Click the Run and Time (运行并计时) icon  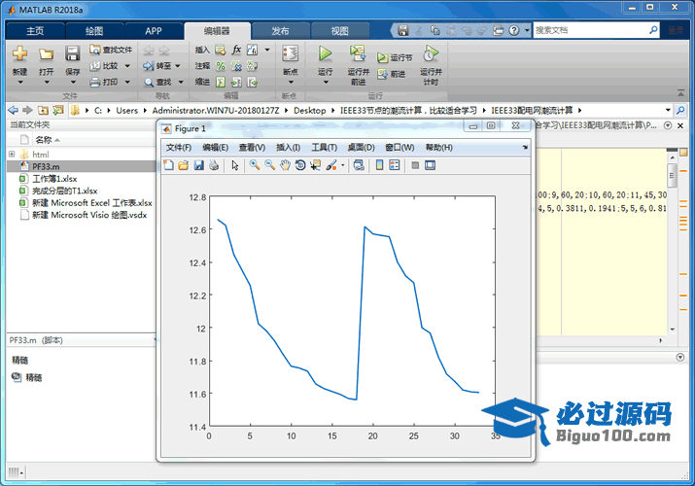point(431,53)
